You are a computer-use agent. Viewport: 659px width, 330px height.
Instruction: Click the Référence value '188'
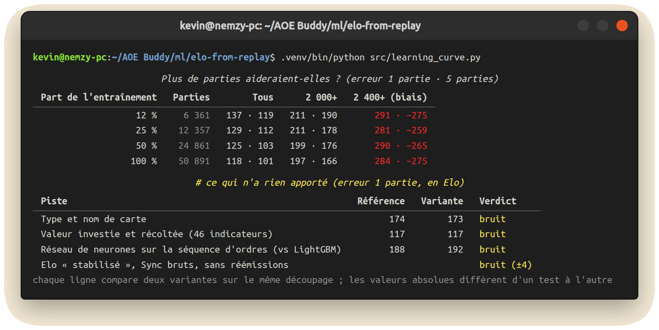(397, 250)
